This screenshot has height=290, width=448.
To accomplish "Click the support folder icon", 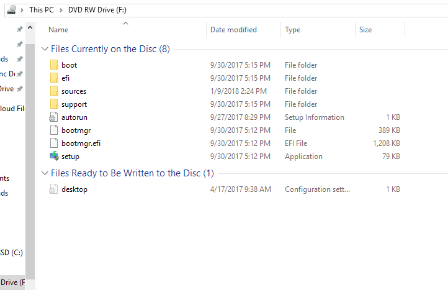I will click(54, 104).
